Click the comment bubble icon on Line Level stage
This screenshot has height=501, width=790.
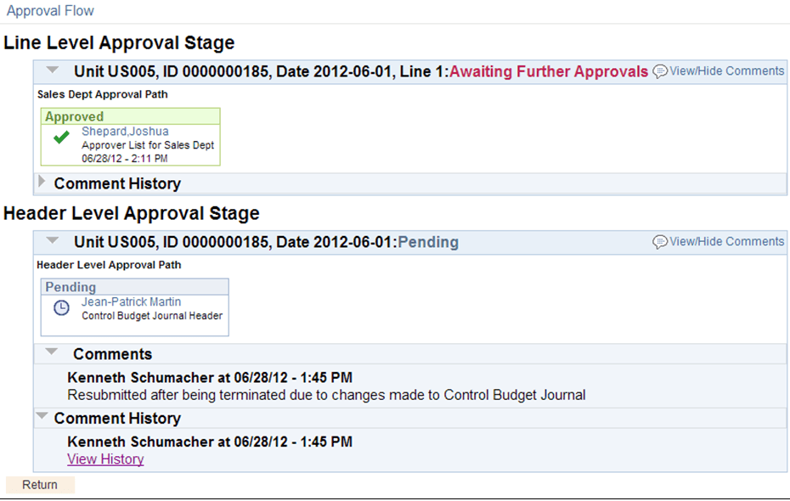point(658,71)
